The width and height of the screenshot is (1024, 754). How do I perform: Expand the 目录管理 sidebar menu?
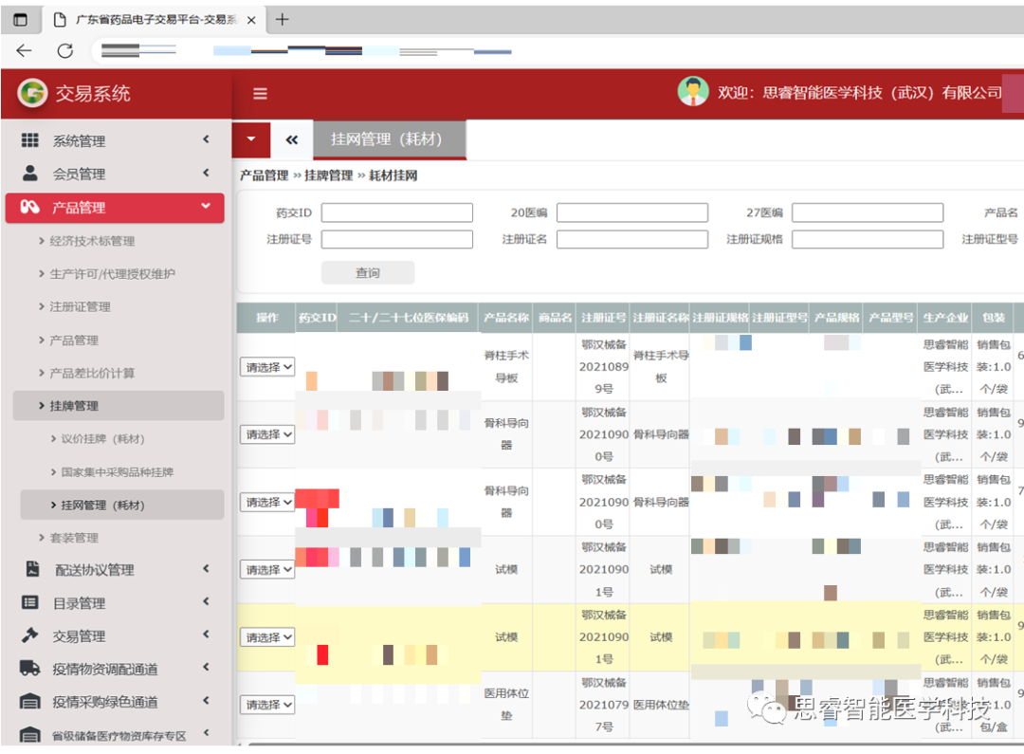click(114, 603)
